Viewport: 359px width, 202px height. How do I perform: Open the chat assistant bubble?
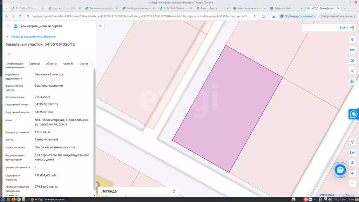point(340,170)
